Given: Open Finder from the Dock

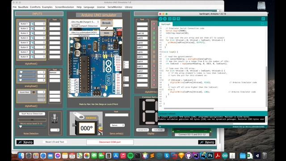Looking at the screenshot, I should [21, 156].
